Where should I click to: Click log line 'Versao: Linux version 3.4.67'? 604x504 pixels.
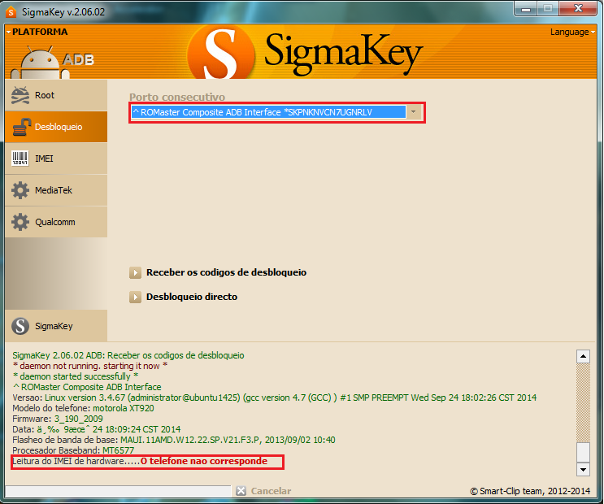[274, 398]
